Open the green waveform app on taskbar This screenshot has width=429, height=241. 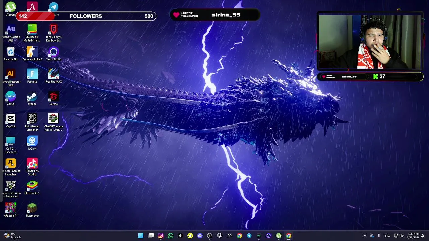(x=259, y=236)
